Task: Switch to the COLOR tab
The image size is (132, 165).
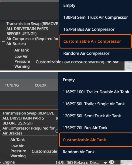Action: [x=41, y=85]
